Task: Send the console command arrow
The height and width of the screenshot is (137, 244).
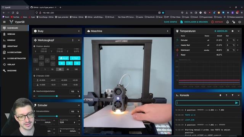Action: coord(236,103)
